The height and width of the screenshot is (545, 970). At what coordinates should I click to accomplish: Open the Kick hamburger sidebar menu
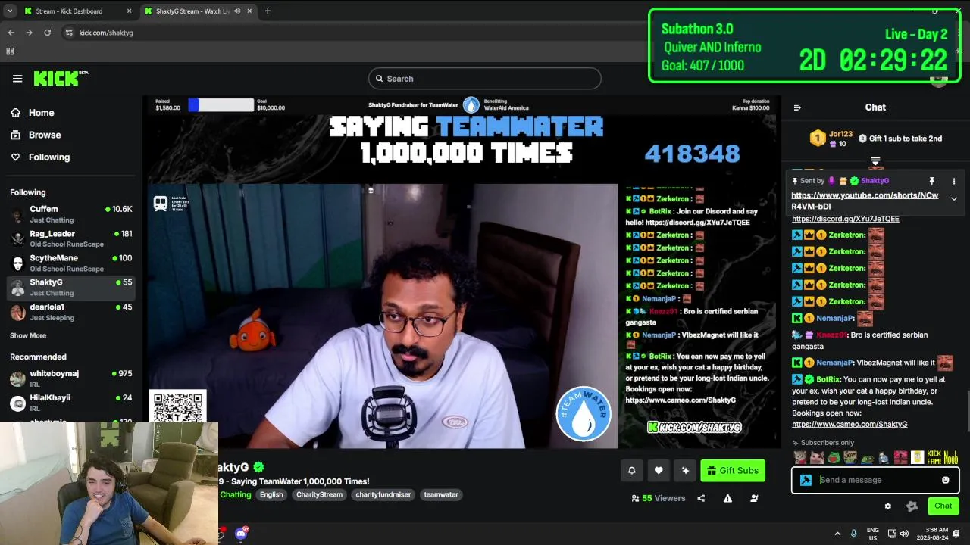(x=17, y=79)
